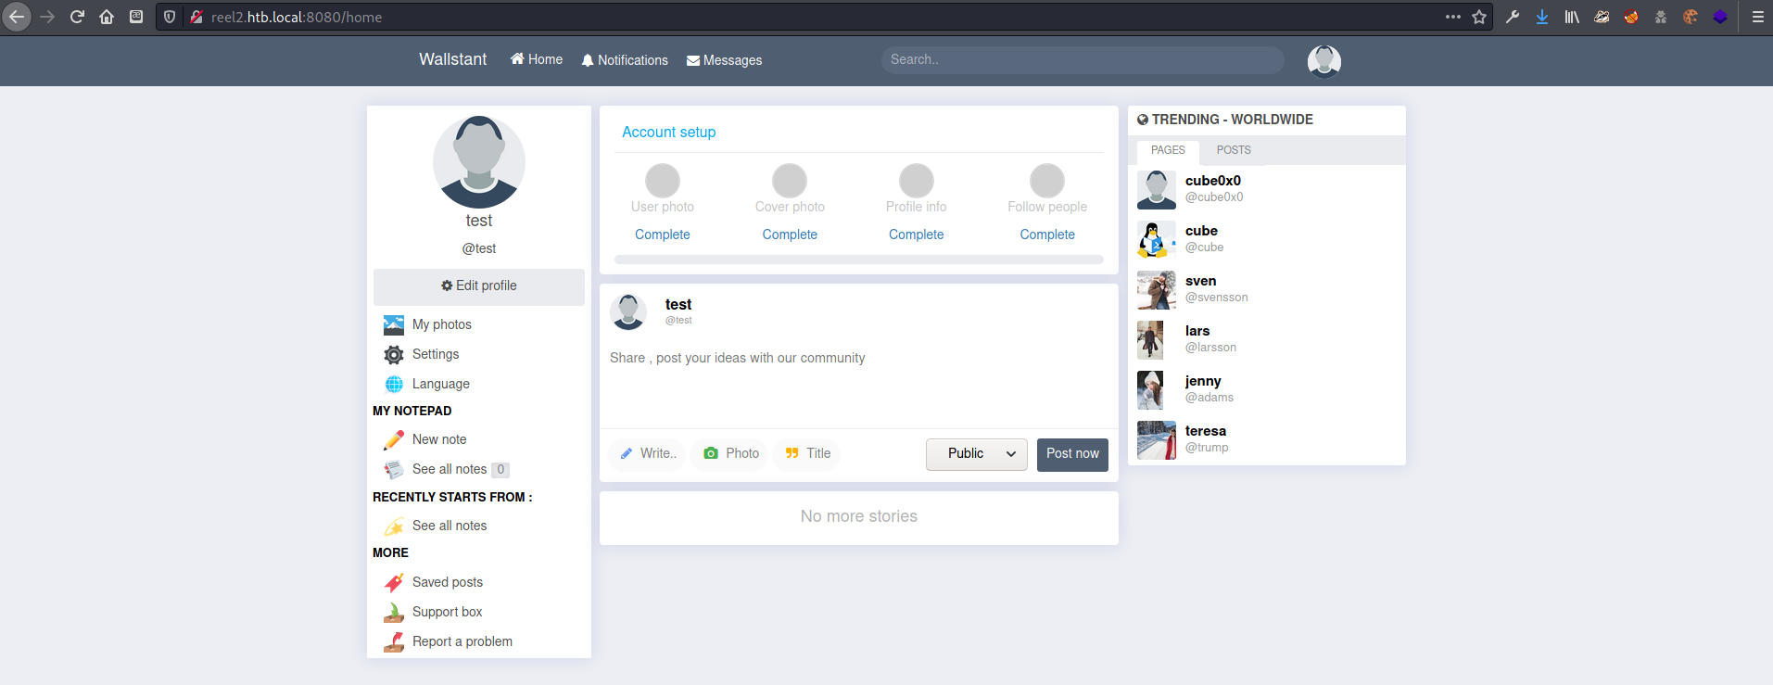
Task: Open the Public visibility dropdown
Action: coord(976,454)
